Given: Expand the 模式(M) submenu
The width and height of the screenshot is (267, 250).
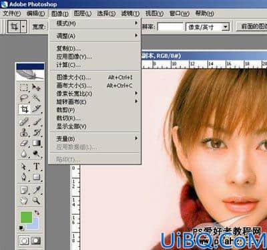Looking at the screenshot, I should tap(95, 23).
